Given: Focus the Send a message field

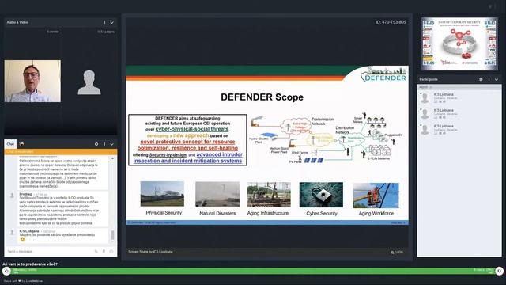Looking at the screenshot, I should 48,252.
